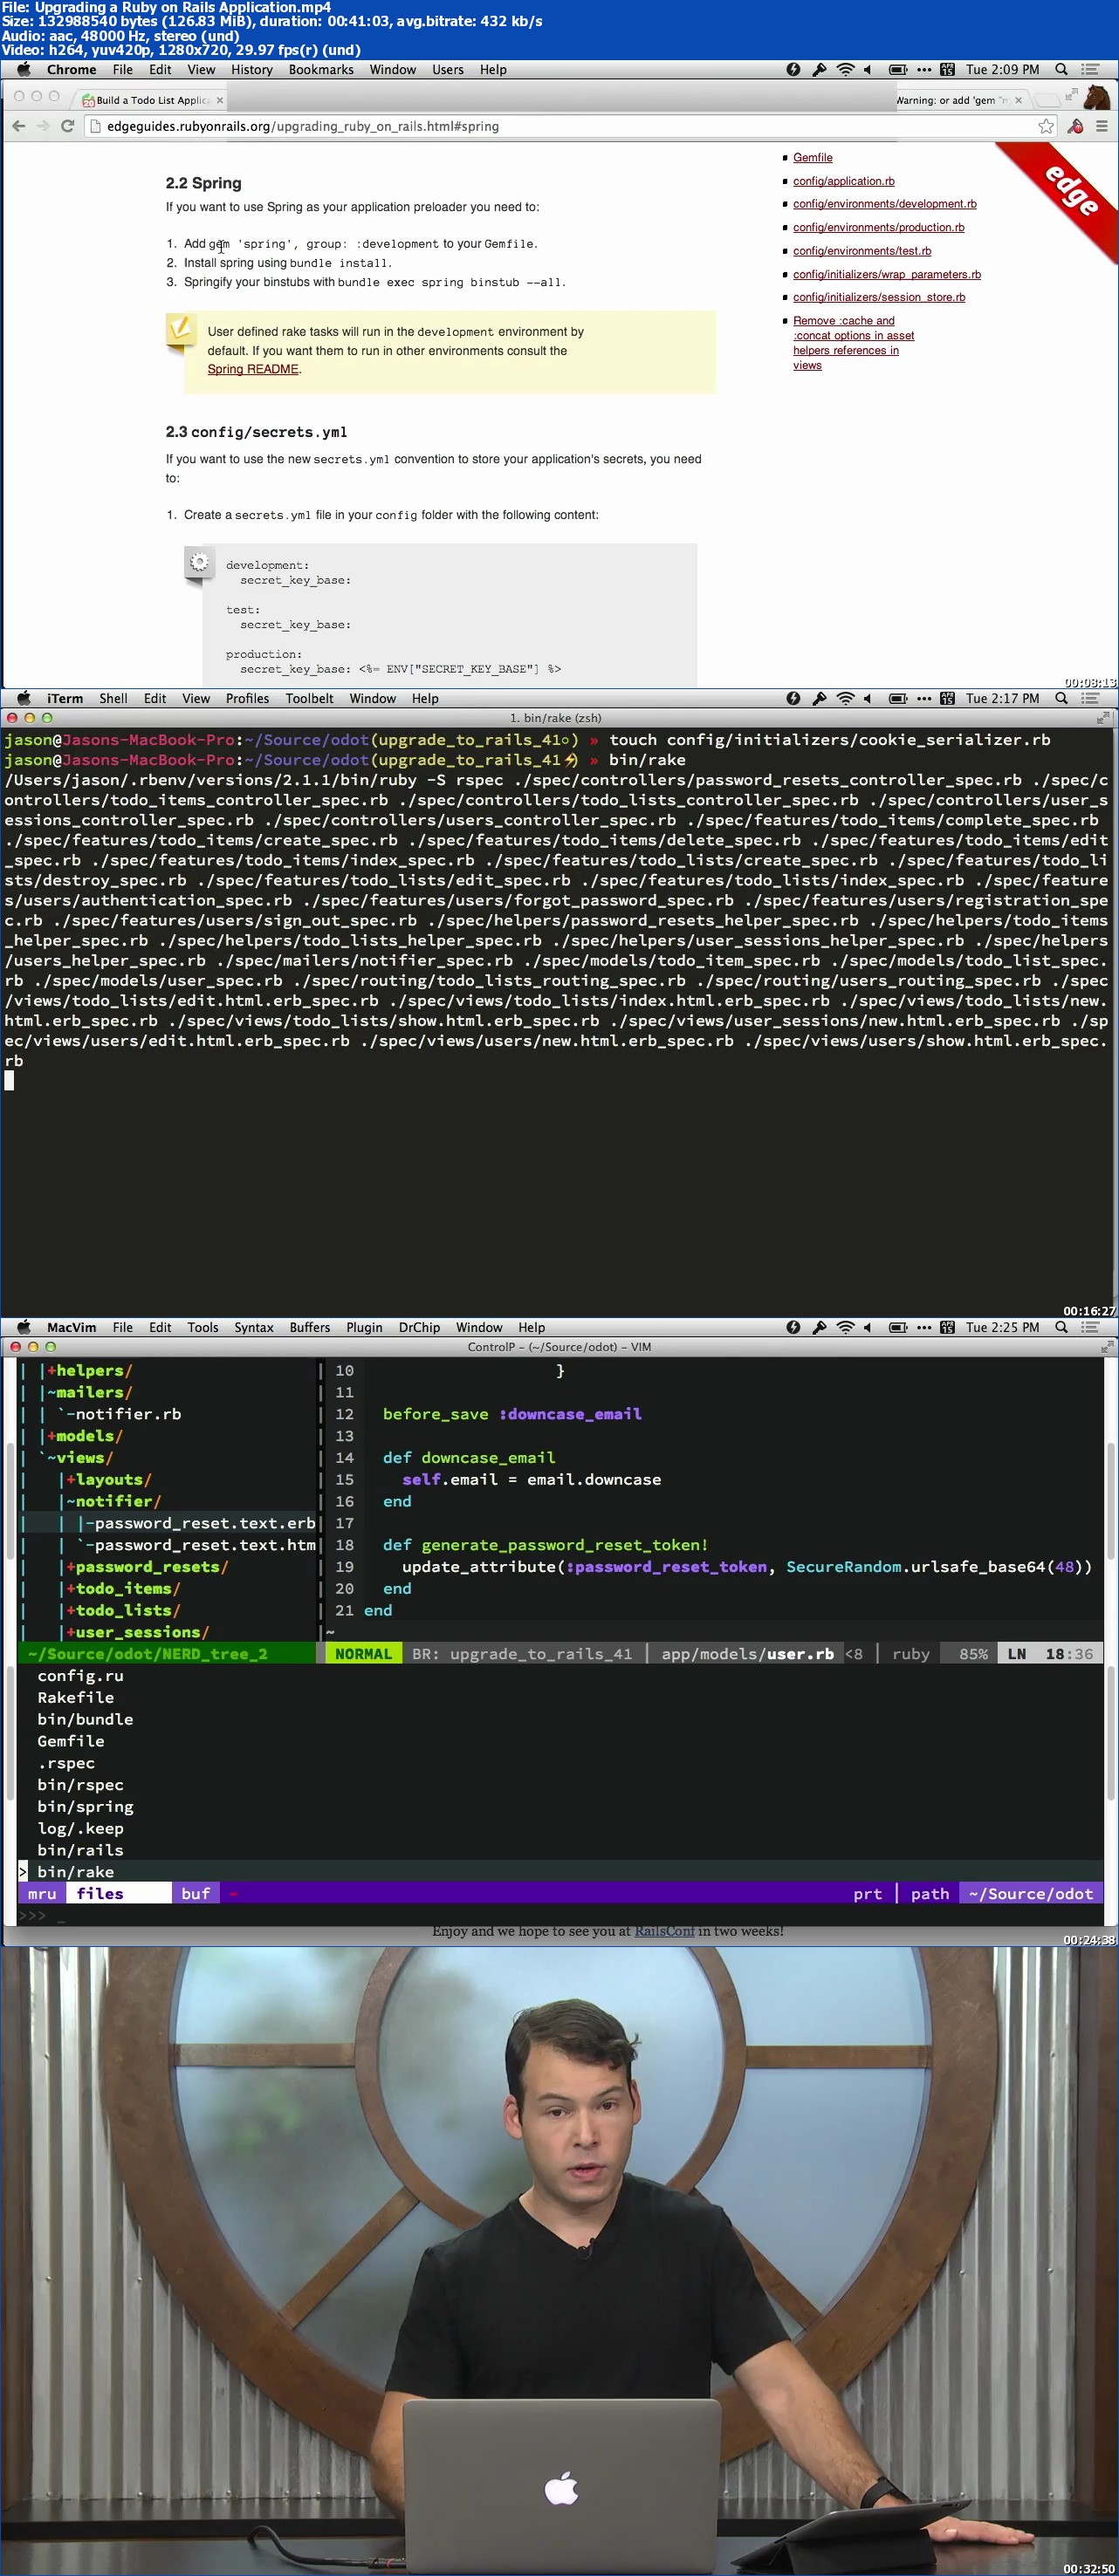Open config/application.rb sidebar link
The image size is (1119, 2576).
pos(843,181)
